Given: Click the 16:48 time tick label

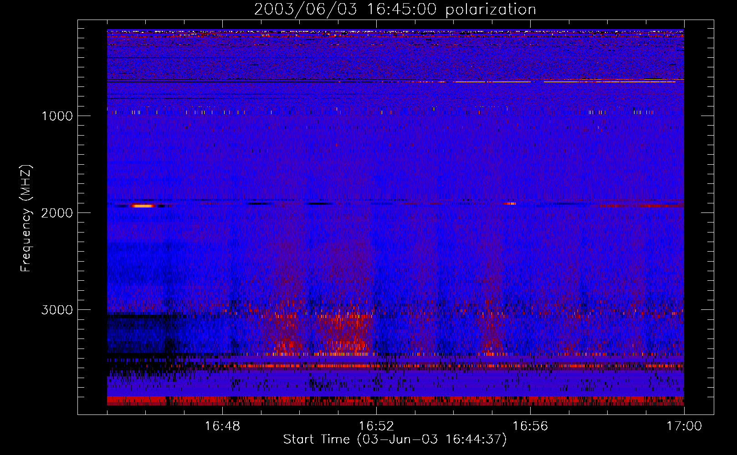Looking at the screenshot, I should point(222,426).
